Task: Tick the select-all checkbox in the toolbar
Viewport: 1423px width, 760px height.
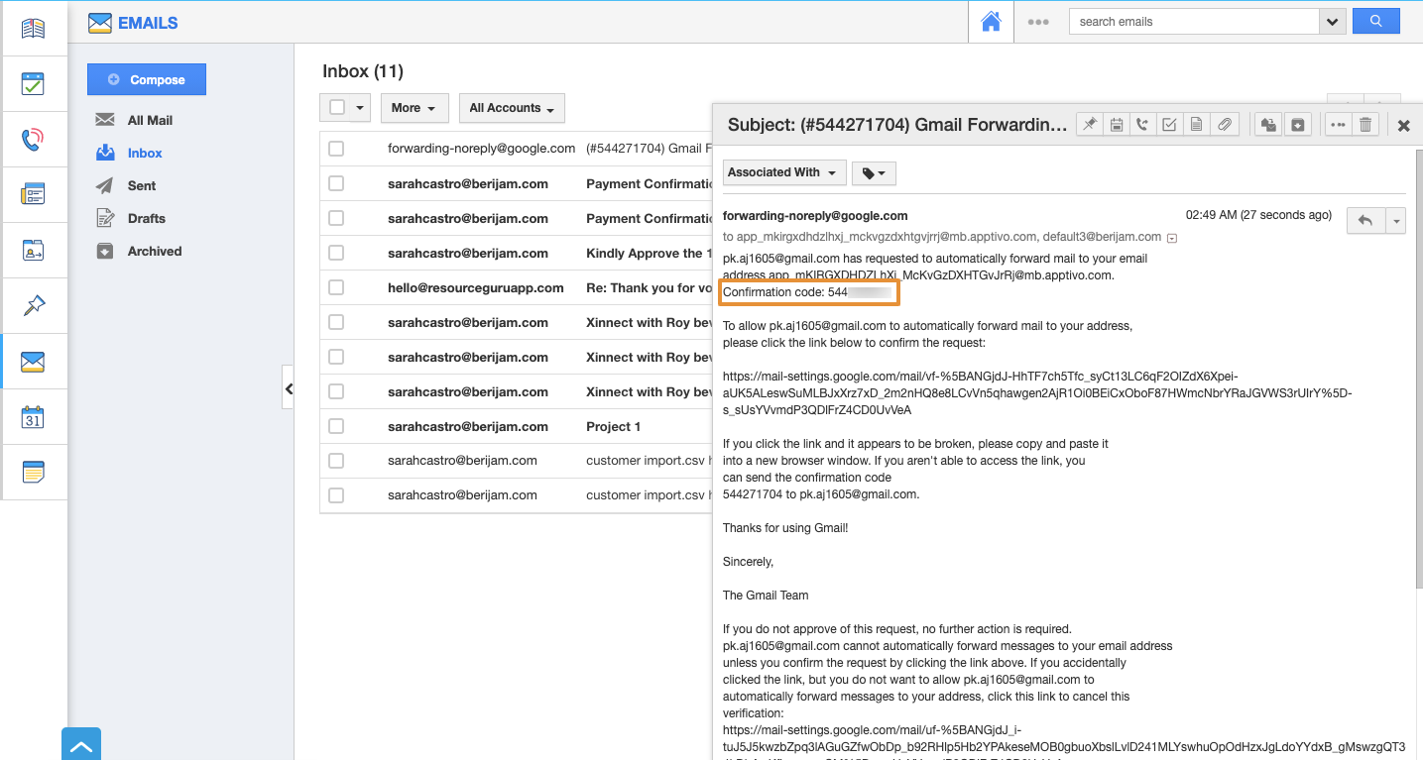Action: tap(337, 108)
